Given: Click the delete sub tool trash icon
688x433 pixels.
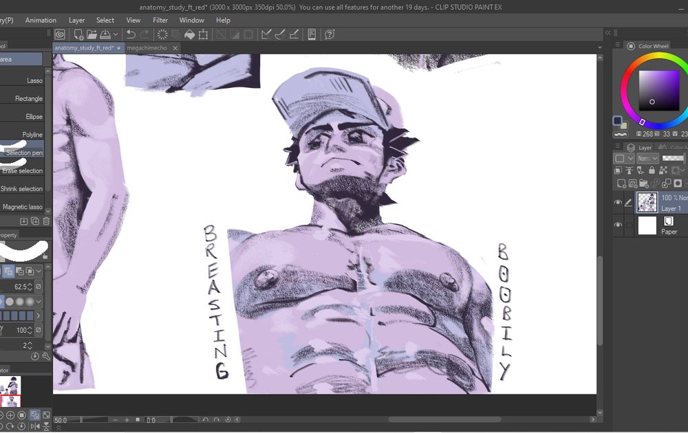Looking at the screenshot, I should (x=47, y=221).
